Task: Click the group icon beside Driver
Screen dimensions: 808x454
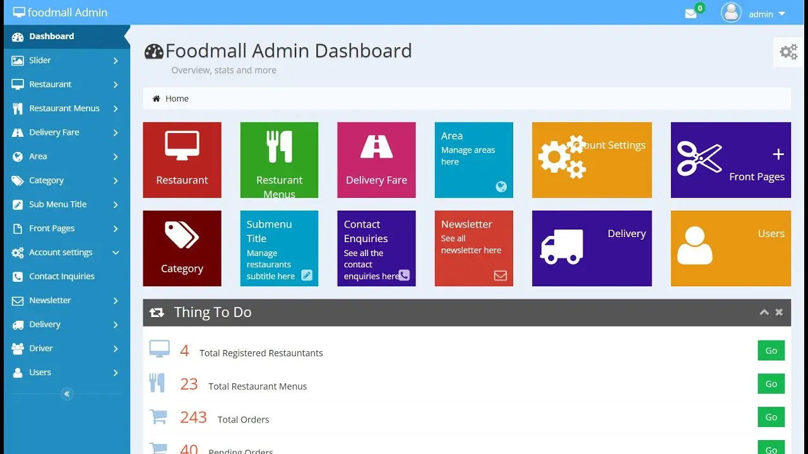Action: [x=18, y=348]
